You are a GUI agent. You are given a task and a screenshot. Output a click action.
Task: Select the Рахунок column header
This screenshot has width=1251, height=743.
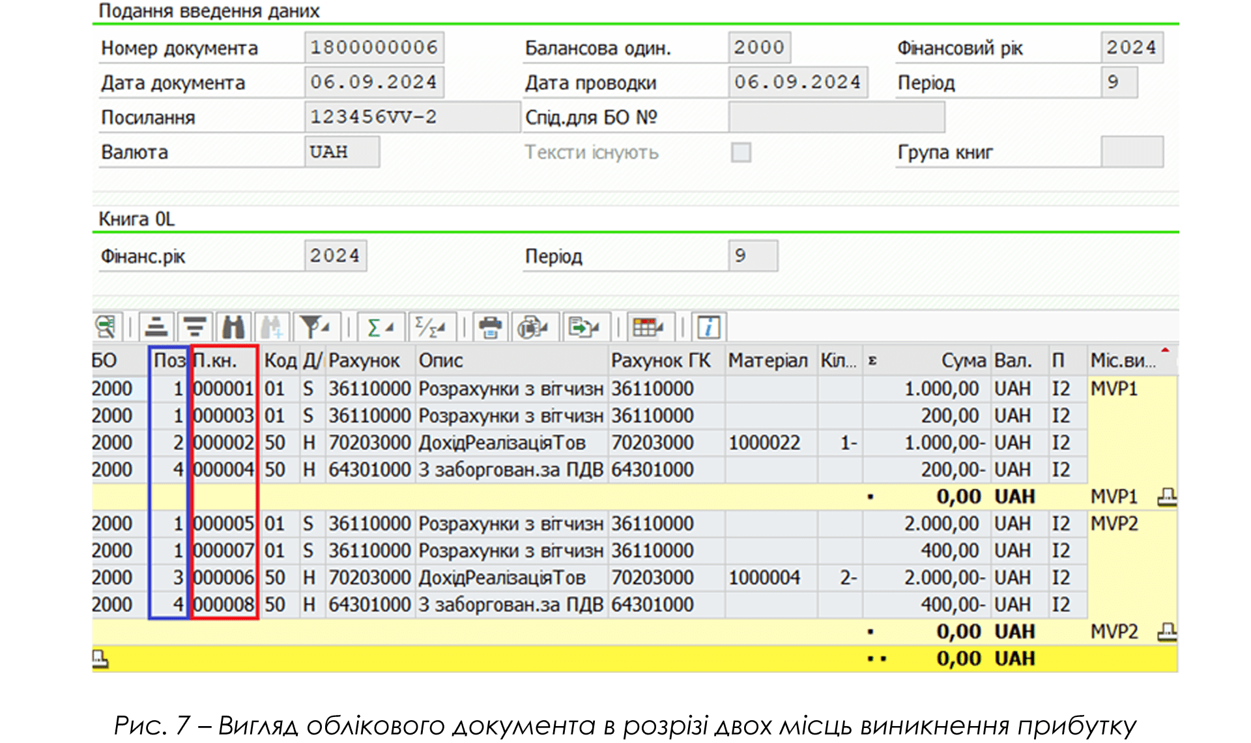pos(369,360)
